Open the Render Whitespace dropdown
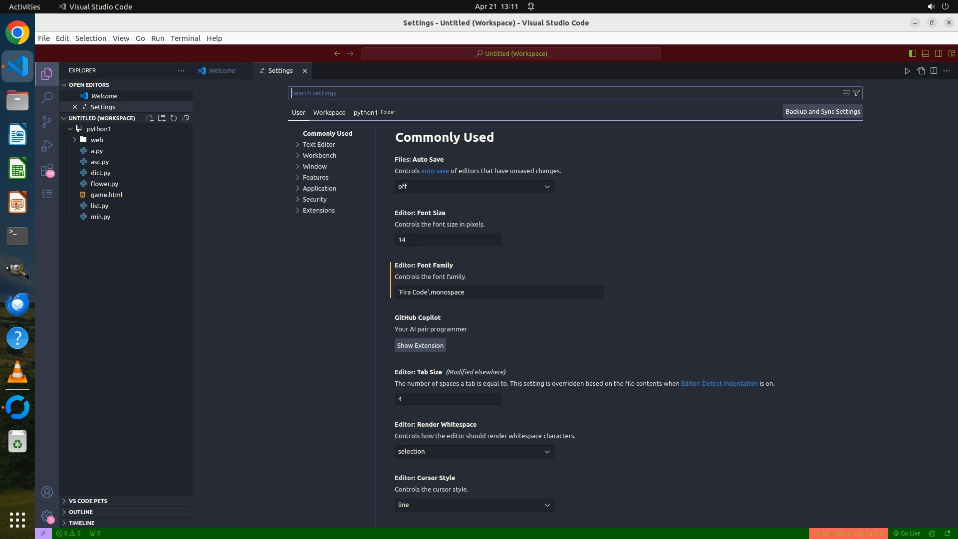The image size is (958, 539). 474,452
